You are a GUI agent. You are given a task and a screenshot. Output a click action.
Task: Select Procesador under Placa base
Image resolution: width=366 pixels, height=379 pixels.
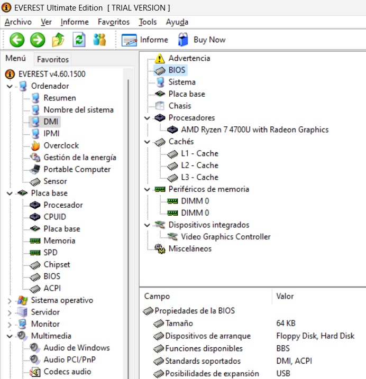(63, 205)
